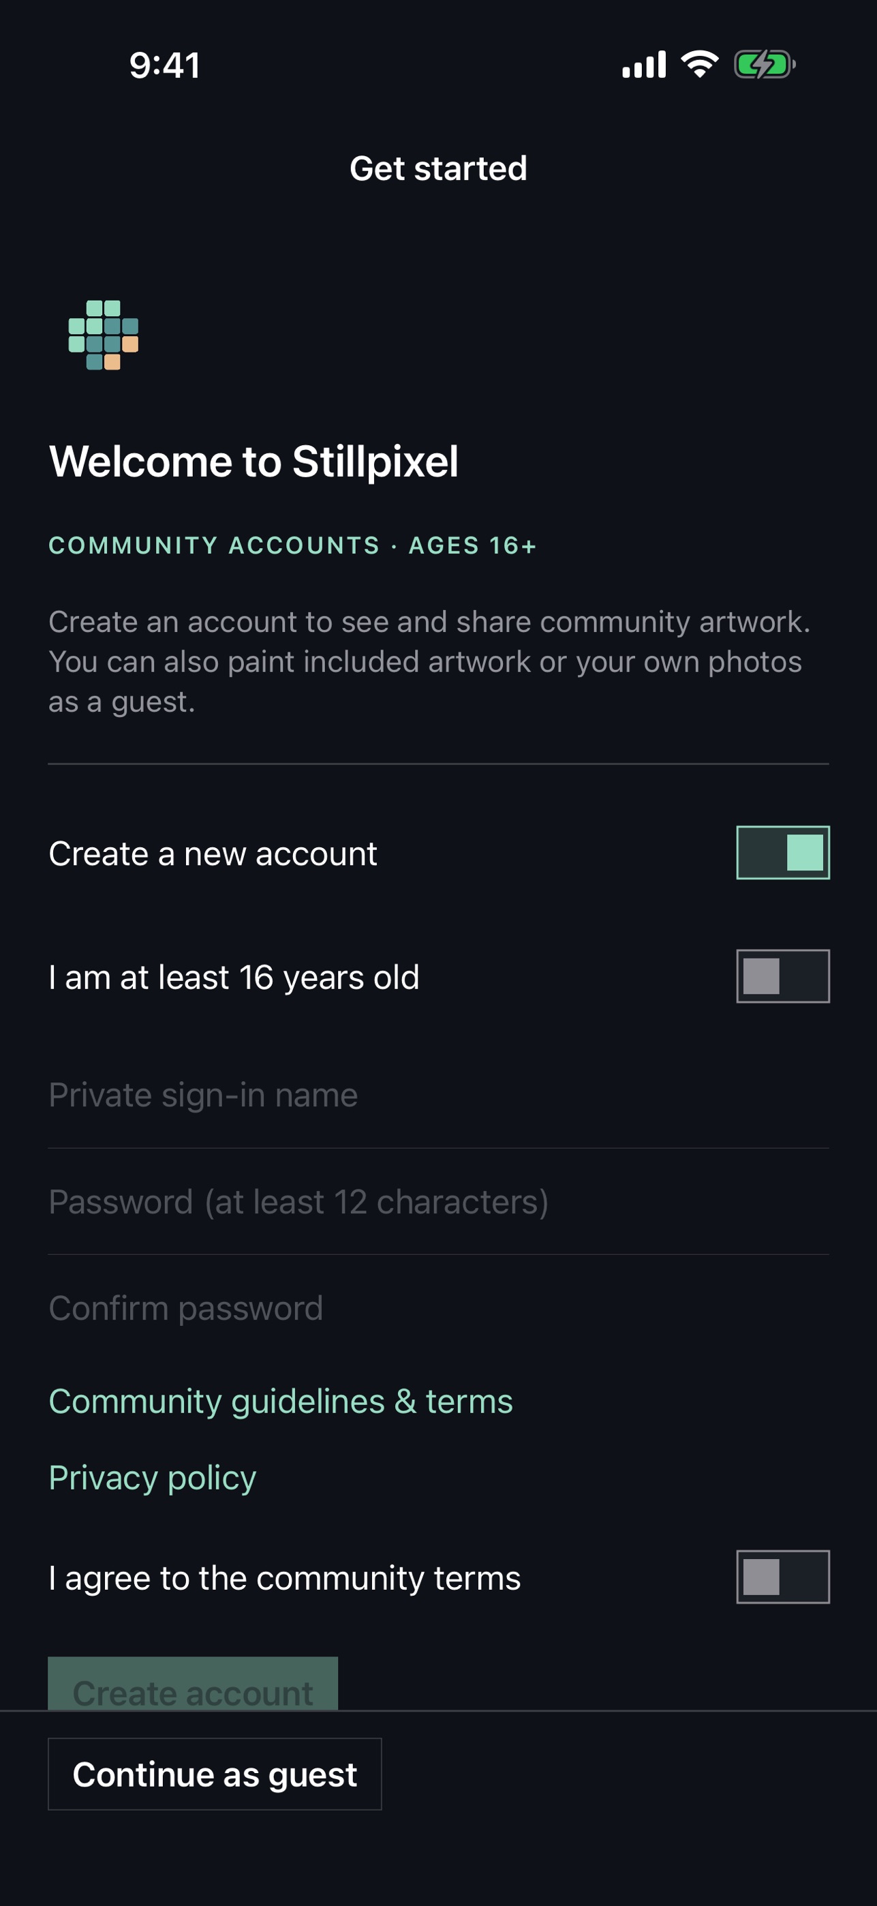Select the Password field

coord(439,1202)
